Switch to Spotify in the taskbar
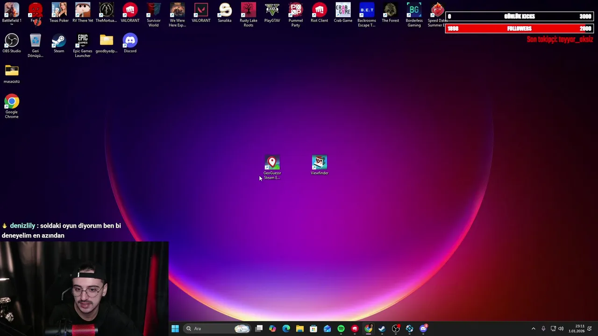Screen dimensions: 598x336 [341, 329]
